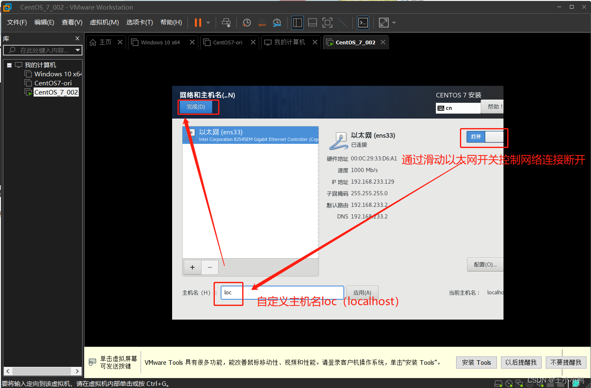Open the 虚拟机(M) menu
Viewport: 591px width, 388px height.
105,22
